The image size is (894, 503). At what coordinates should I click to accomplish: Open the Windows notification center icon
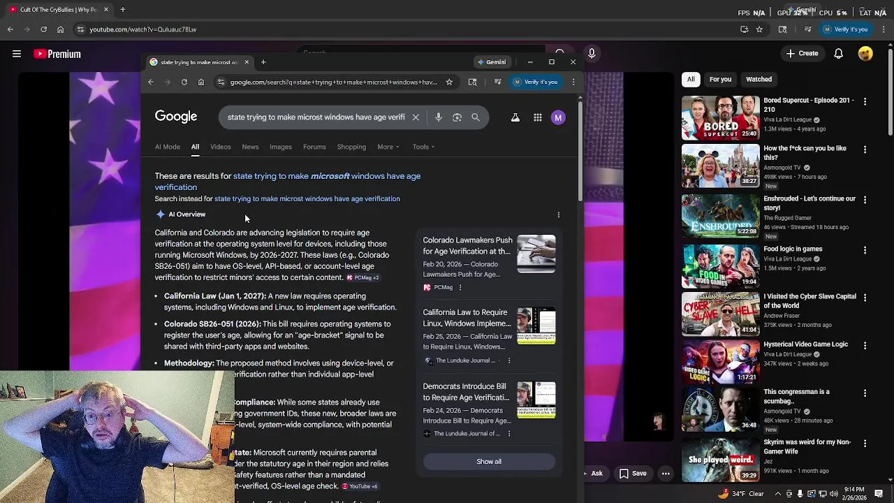coord(879,494)
